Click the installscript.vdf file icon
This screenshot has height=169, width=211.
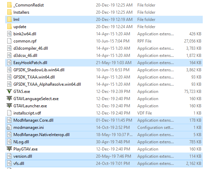click(9, 113)
